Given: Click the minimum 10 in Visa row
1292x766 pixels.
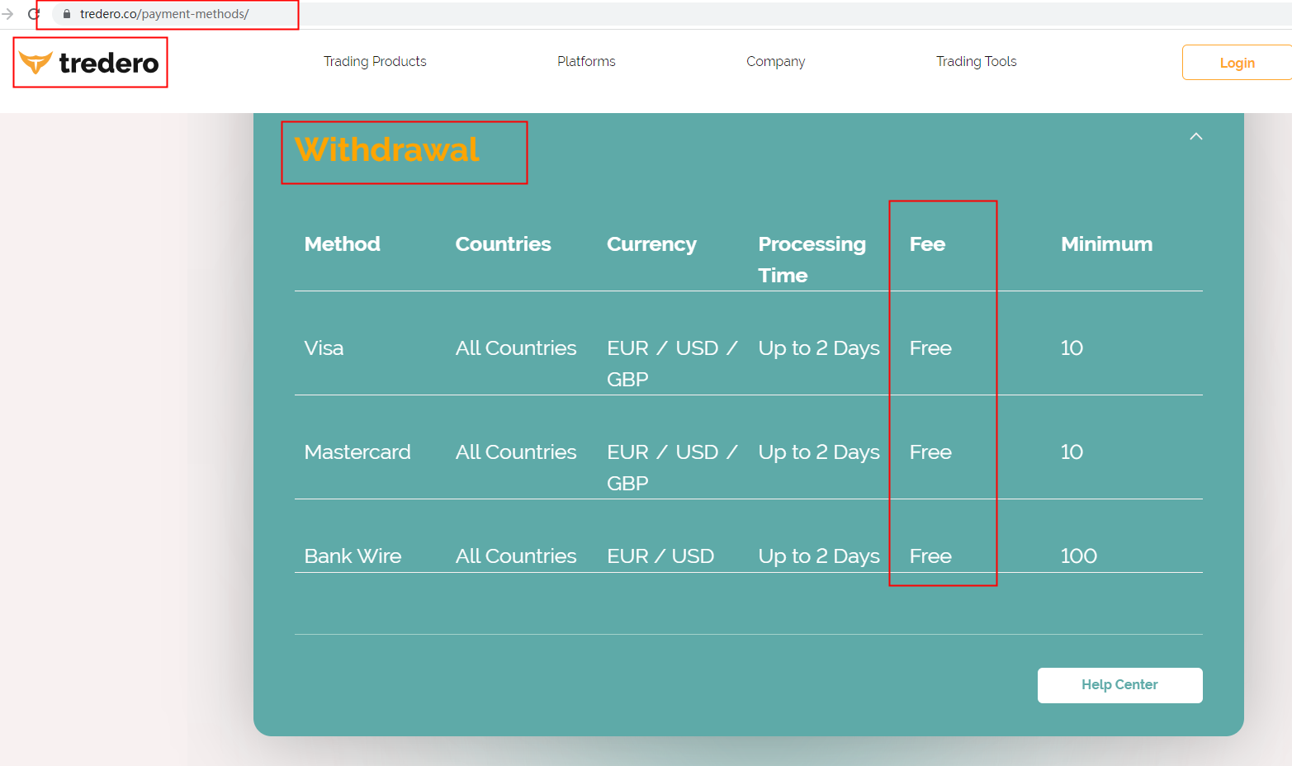Looking at the screenshot, I should tap(1072, 348).
